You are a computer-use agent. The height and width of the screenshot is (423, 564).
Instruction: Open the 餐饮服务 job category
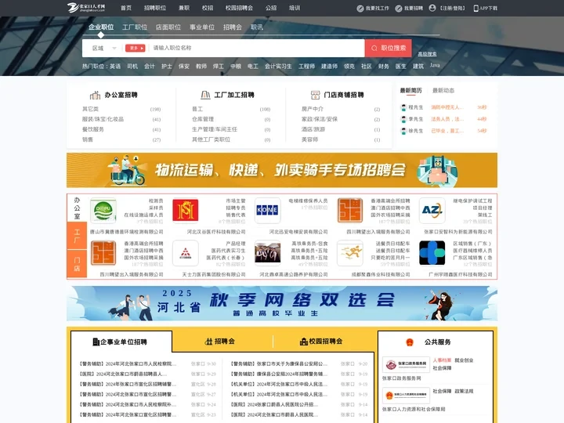(x=92, y=129)
